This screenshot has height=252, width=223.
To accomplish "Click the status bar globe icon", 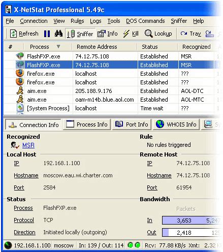I will (8, 245).
